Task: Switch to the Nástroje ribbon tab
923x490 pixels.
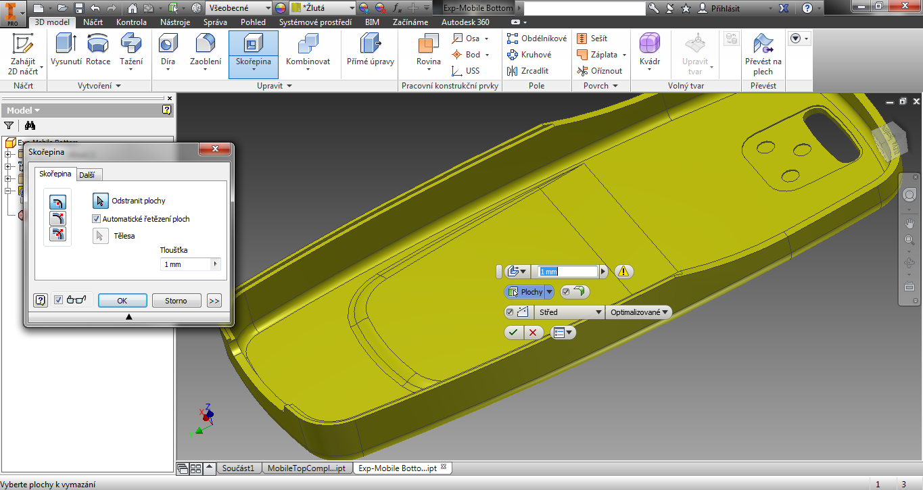Action: (x=175, y=22)
